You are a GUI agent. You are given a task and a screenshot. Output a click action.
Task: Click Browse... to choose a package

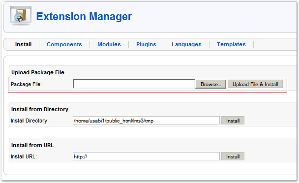[210, 84]
